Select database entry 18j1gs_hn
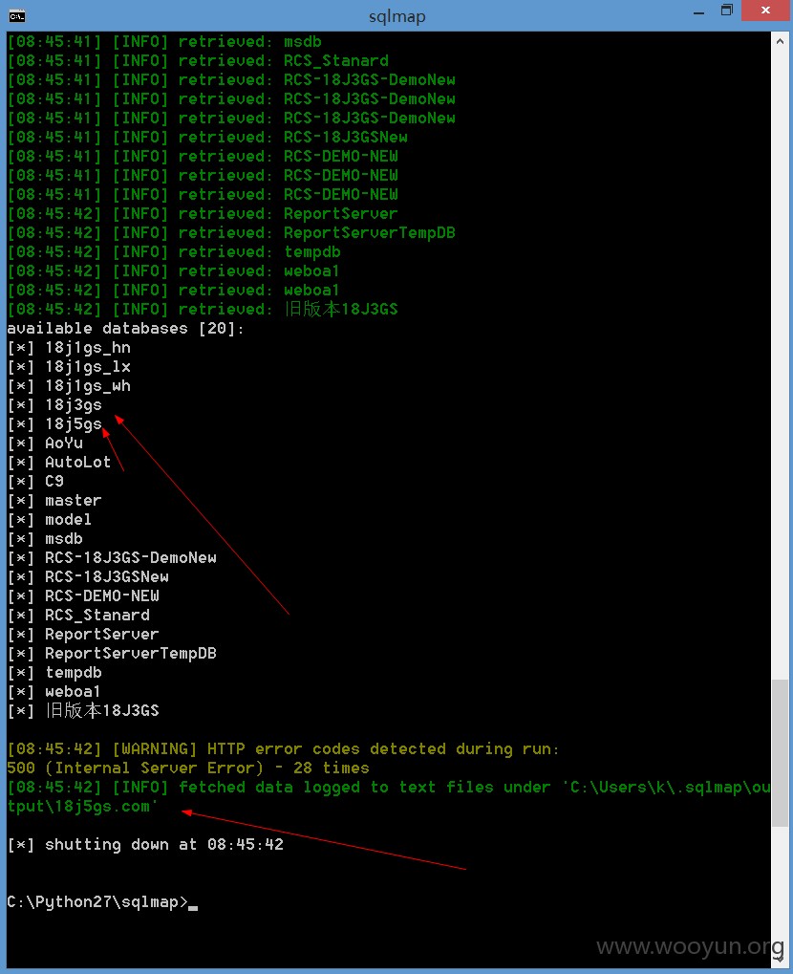The width and height of the screenshot is (793, 974). click(88, 348)
